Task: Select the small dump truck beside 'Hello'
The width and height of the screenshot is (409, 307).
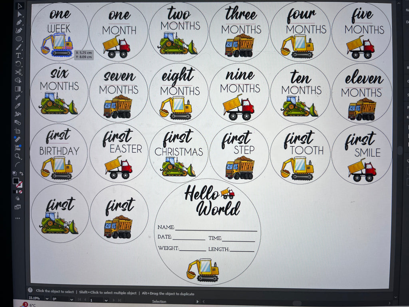Action: [x=227, y=193]
